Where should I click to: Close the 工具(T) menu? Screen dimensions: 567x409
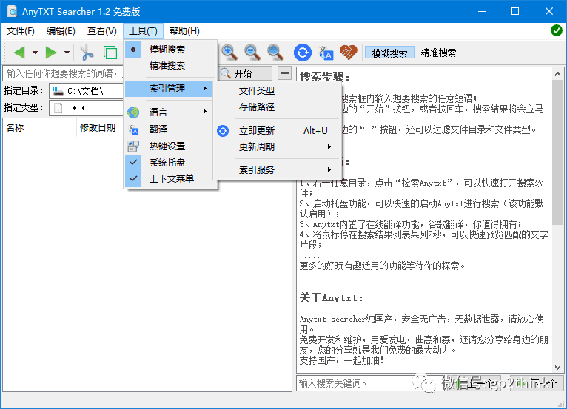pyautogui.click(x=143, y=31)
